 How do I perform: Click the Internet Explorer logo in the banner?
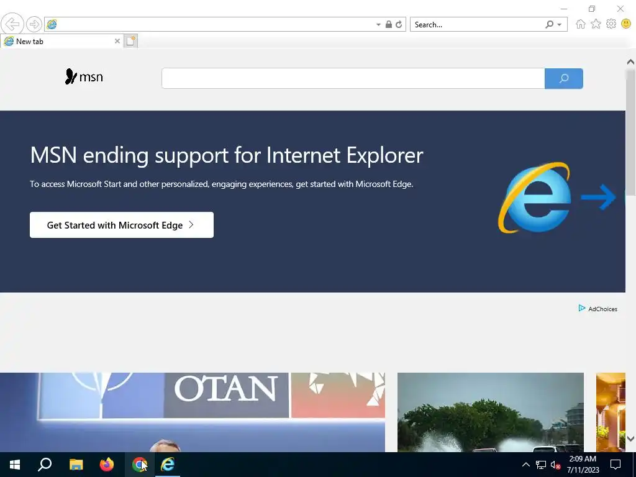coord(535,198)
